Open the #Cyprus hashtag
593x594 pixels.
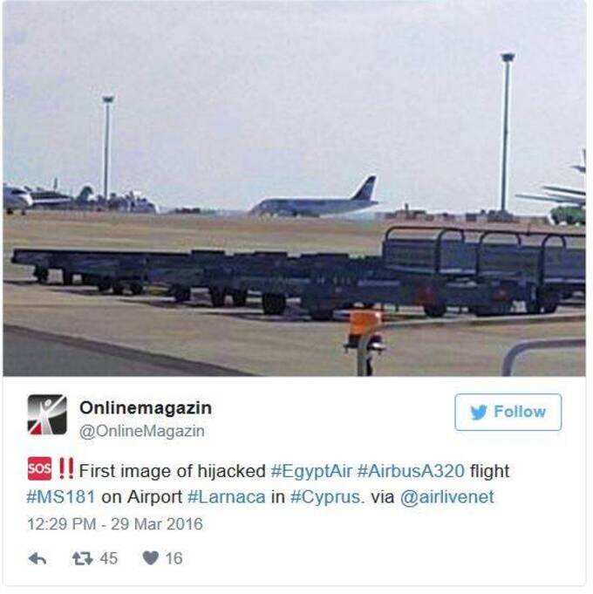[325, 498]
